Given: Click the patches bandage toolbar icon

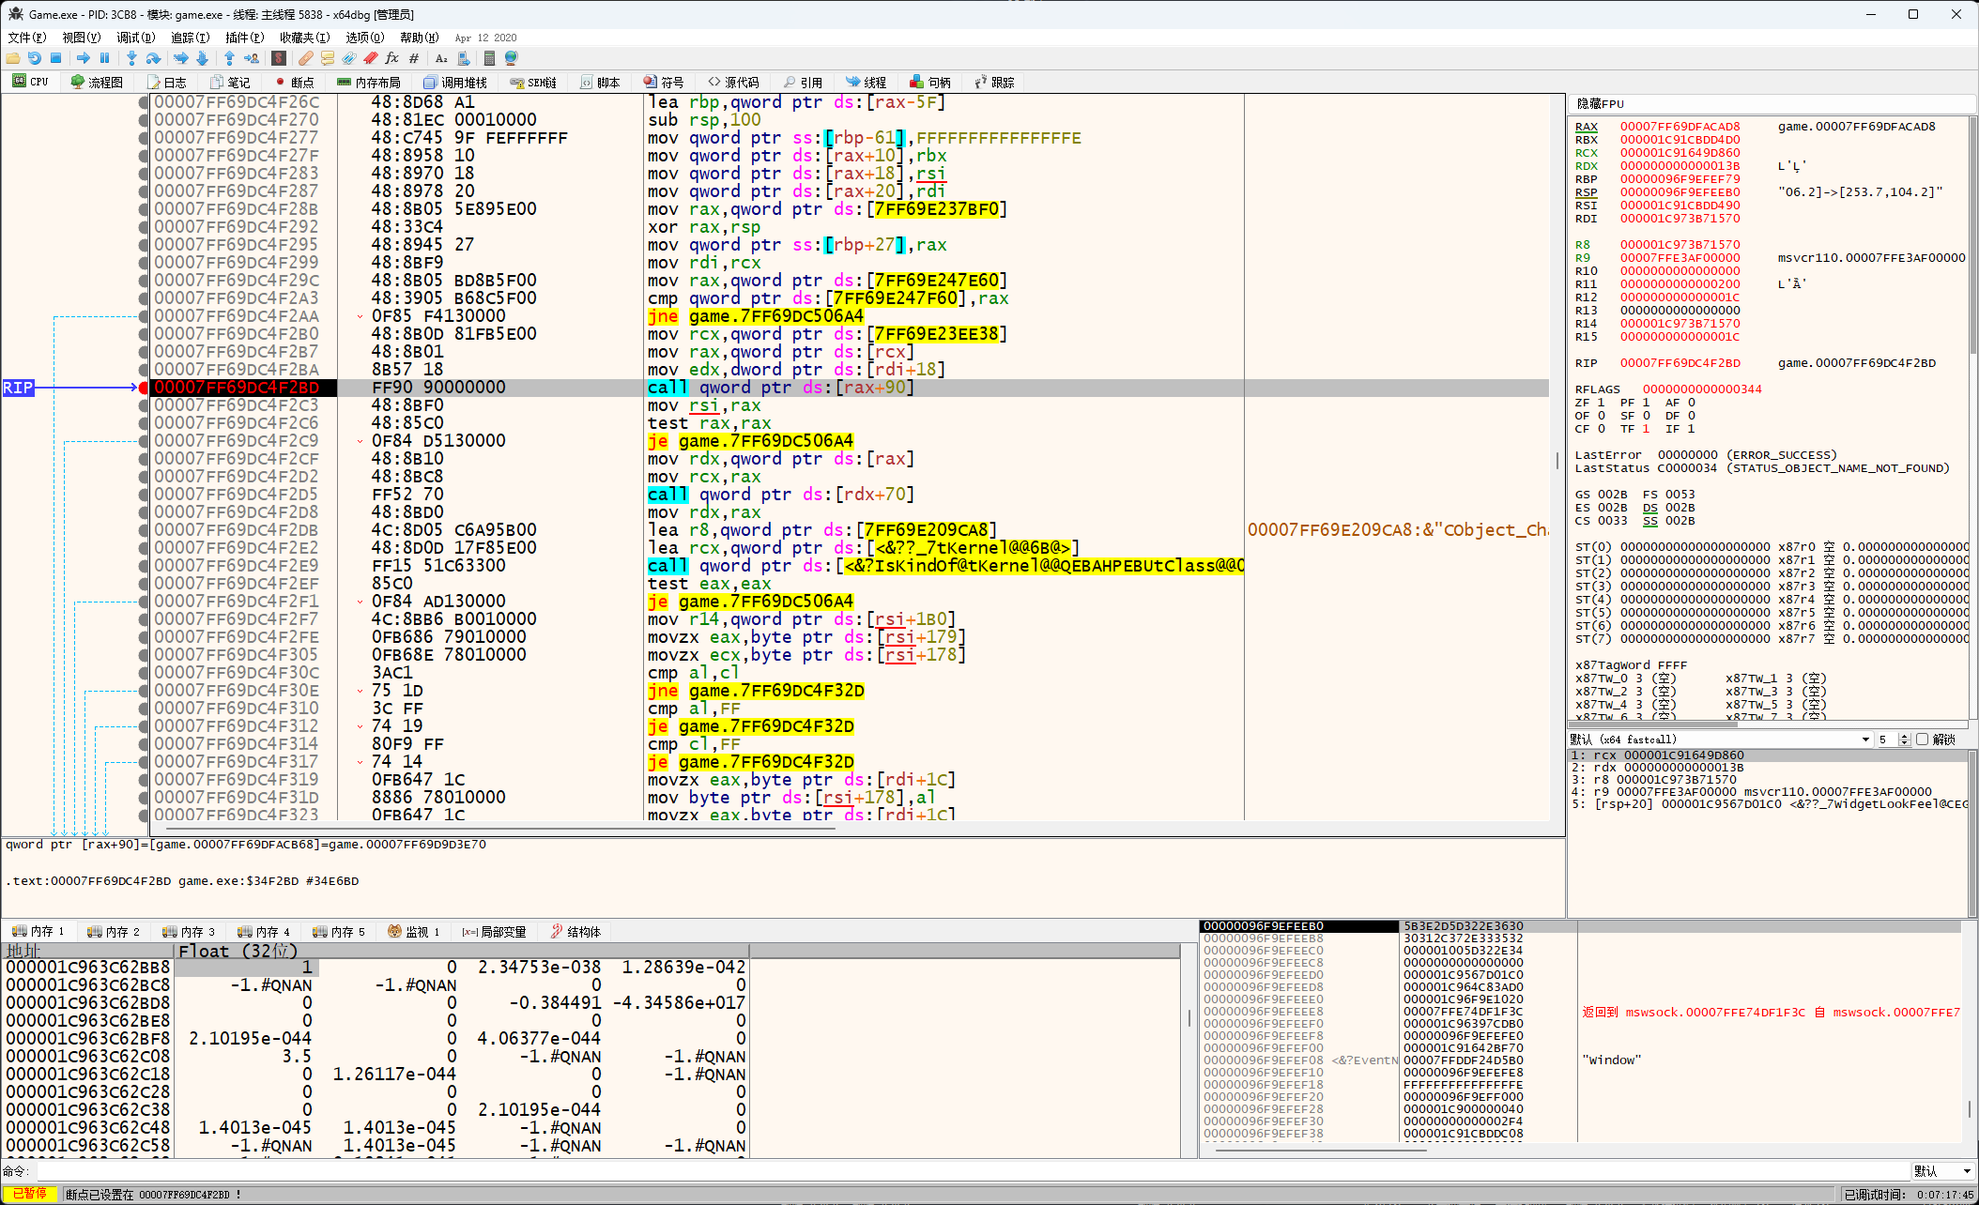Looking at the screenshot, I should tap(306, 58).
